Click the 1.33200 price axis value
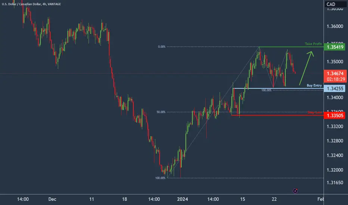 tap(335, 126)
